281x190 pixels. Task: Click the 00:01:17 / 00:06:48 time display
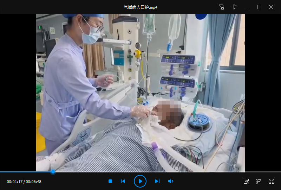pos(24,182)
